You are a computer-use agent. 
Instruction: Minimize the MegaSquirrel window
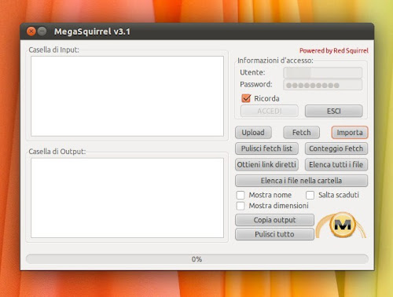coord(42,31)
